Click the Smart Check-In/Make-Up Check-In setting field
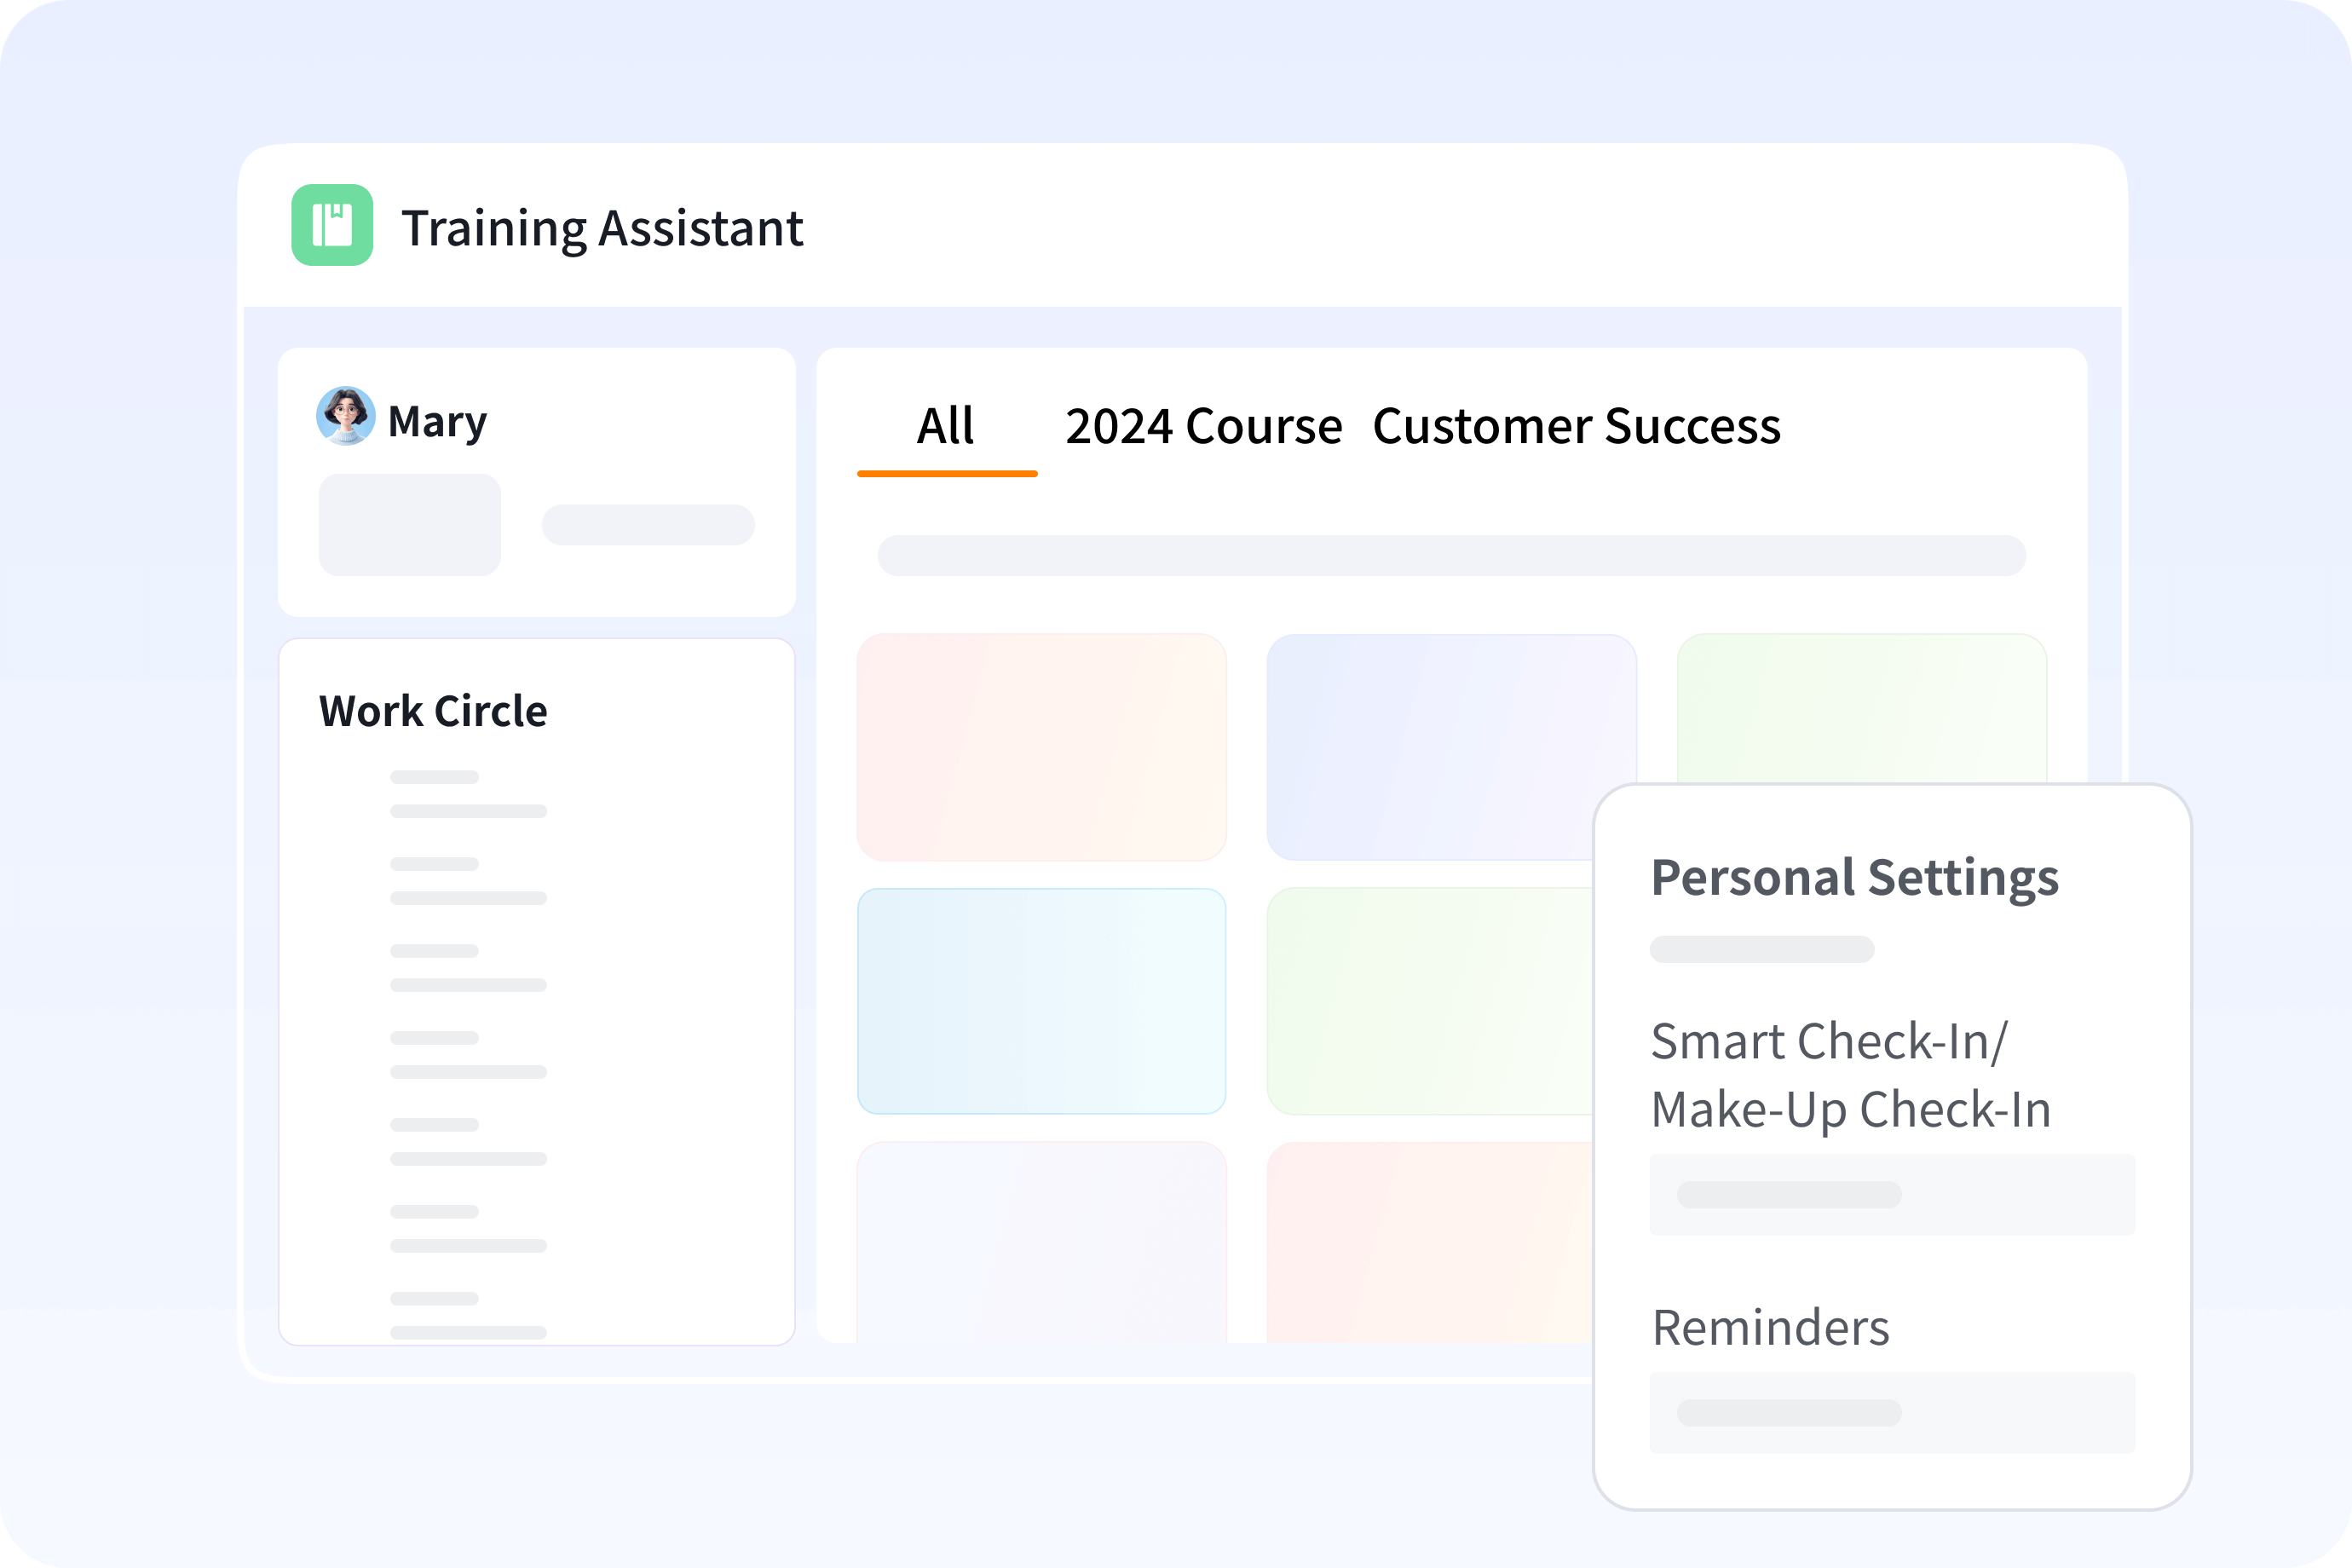Screen dimensions: 2352x1568 pos(1891,1194)
